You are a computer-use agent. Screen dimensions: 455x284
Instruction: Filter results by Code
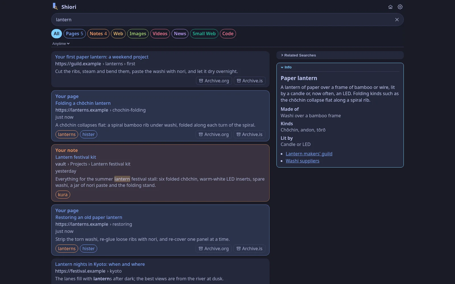(x=228, y=34)
